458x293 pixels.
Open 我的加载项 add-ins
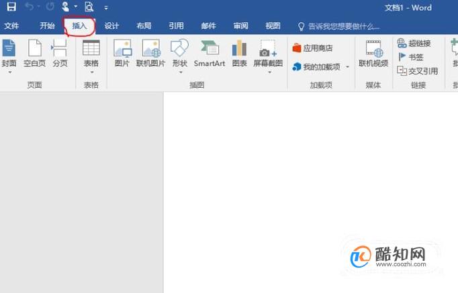coord(316,67)
